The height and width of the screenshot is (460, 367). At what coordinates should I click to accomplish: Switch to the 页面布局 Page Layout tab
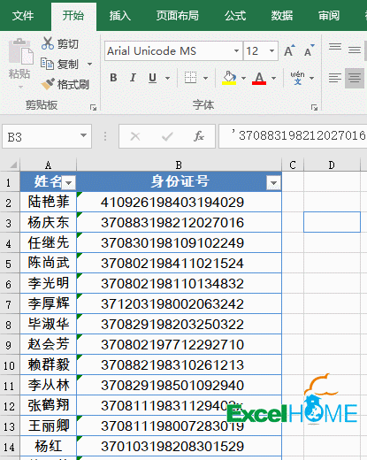[178, 16]
